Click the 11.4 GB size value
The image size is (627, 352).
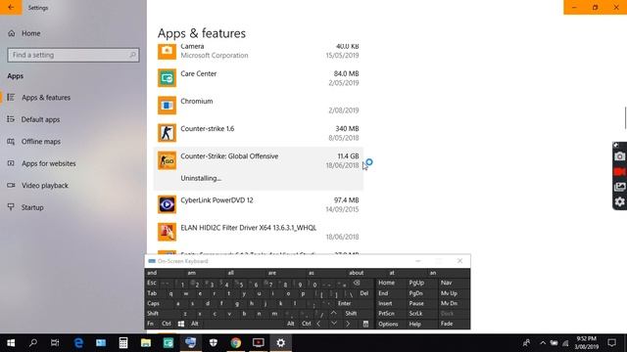coord(348,156)
